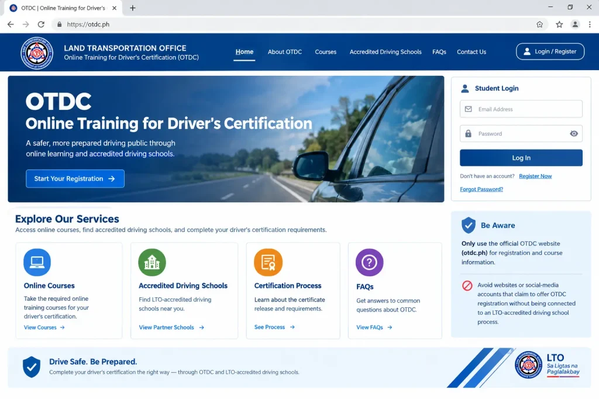Go to the Home nav item
This screenshot has height=399, width=599.
(245, 52)
